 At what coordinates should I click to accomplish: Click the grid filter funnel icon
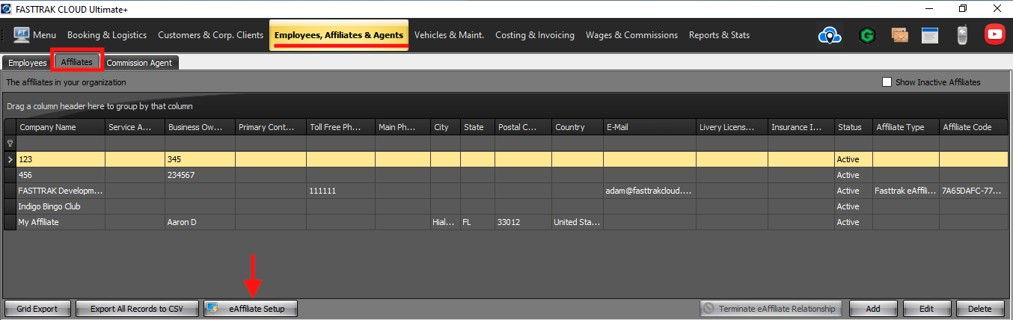[x=10, y=144]
